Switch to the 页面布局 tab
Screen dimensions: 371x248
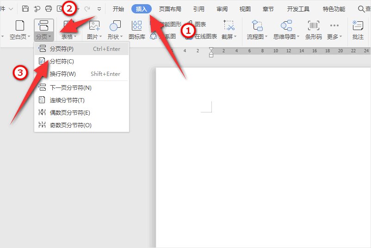(170, 9)
